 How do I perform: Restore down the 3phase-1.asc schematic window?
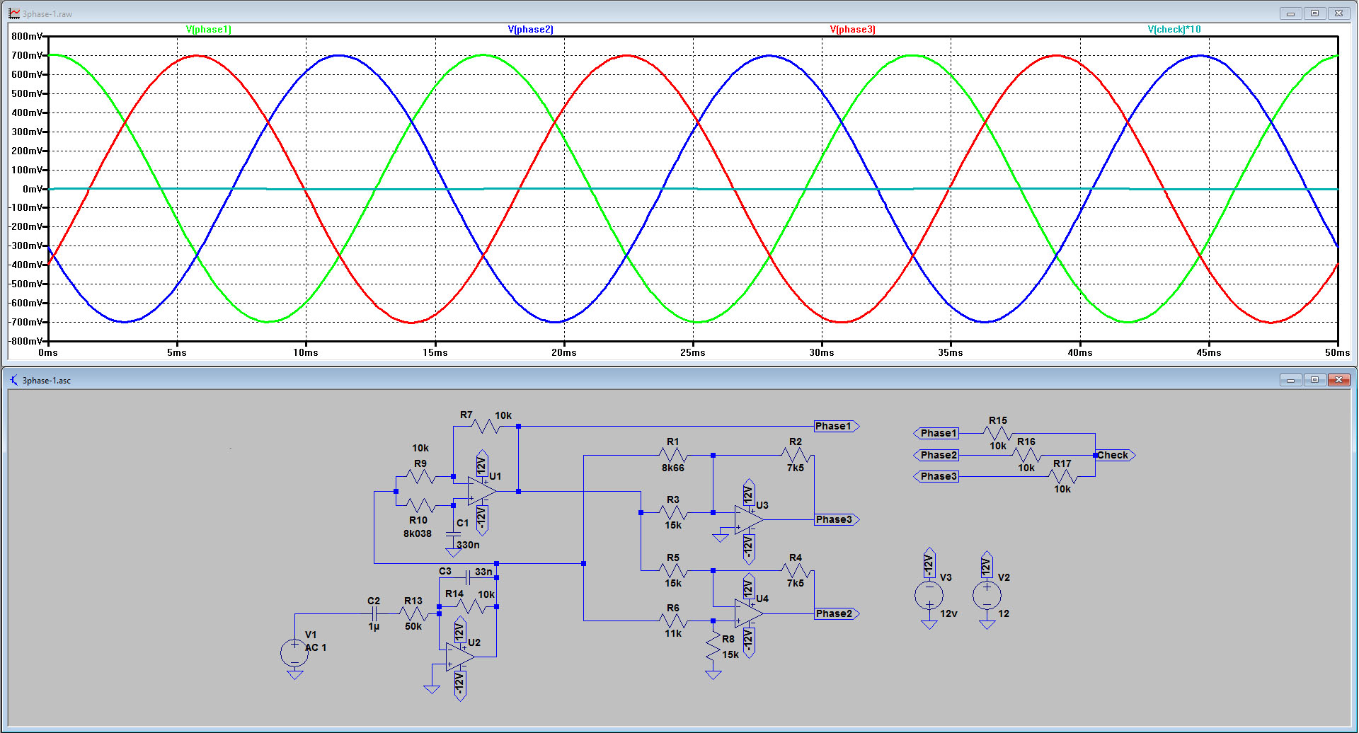[1314, 380]
